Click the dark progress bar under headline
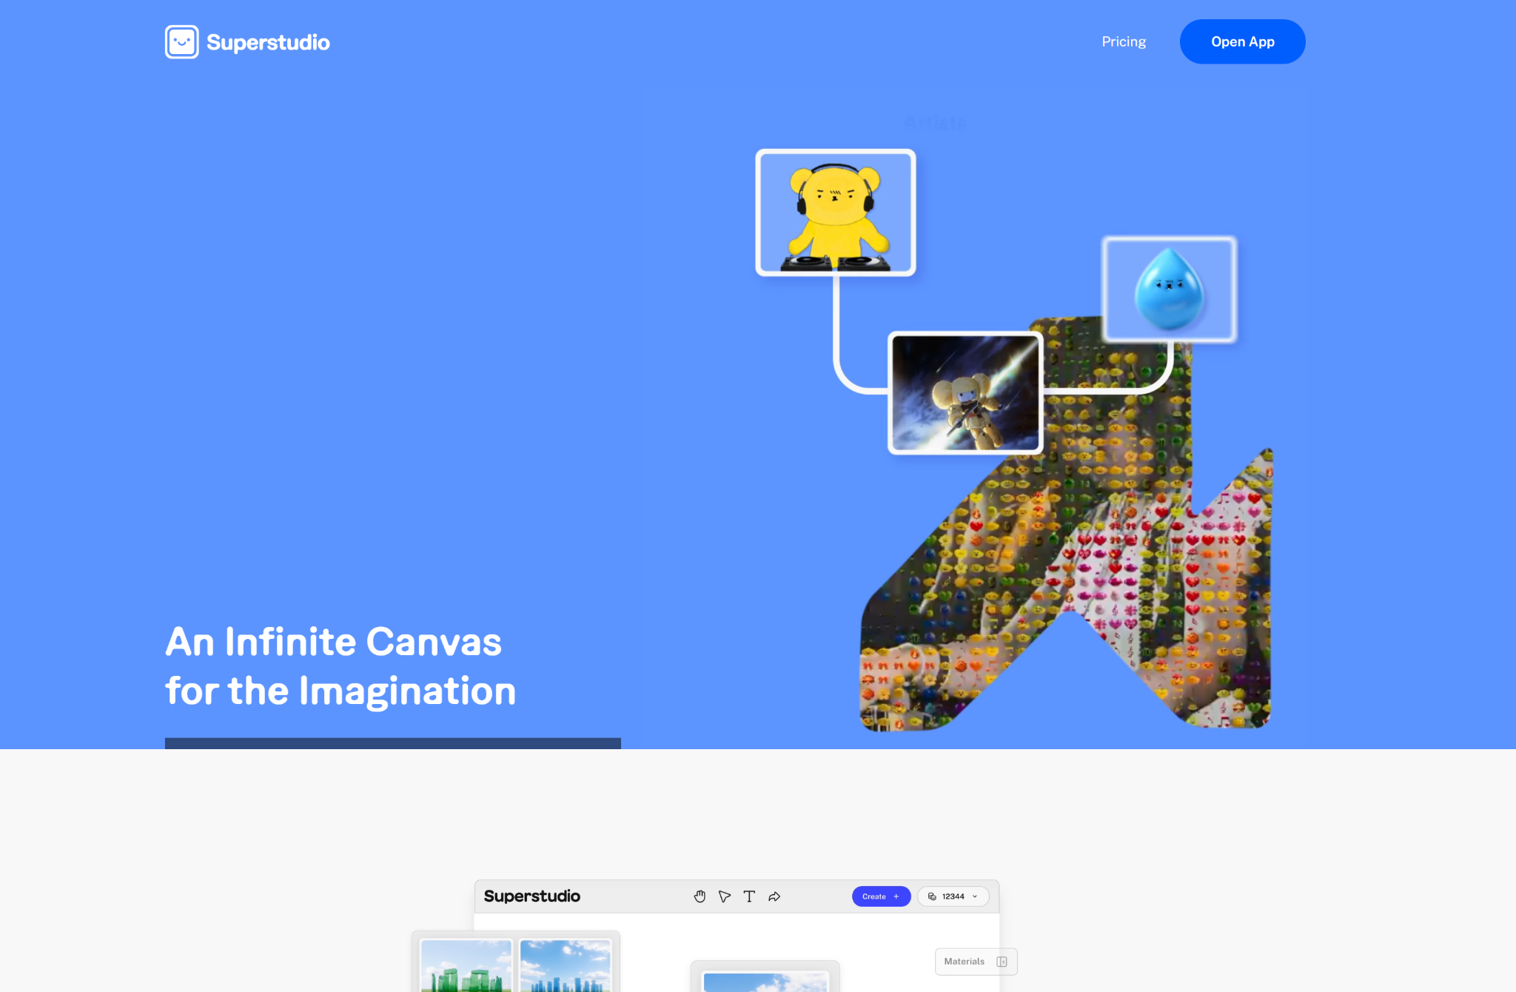Image resolution: width=1516 pixels, height=992 pixels. 392,743
